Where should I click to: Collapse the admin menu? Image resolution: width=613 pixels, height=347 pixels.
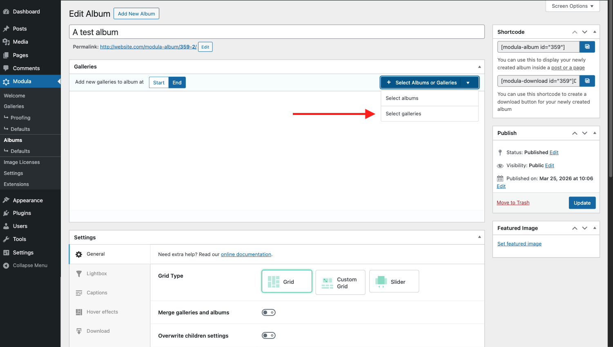[30, 265]
